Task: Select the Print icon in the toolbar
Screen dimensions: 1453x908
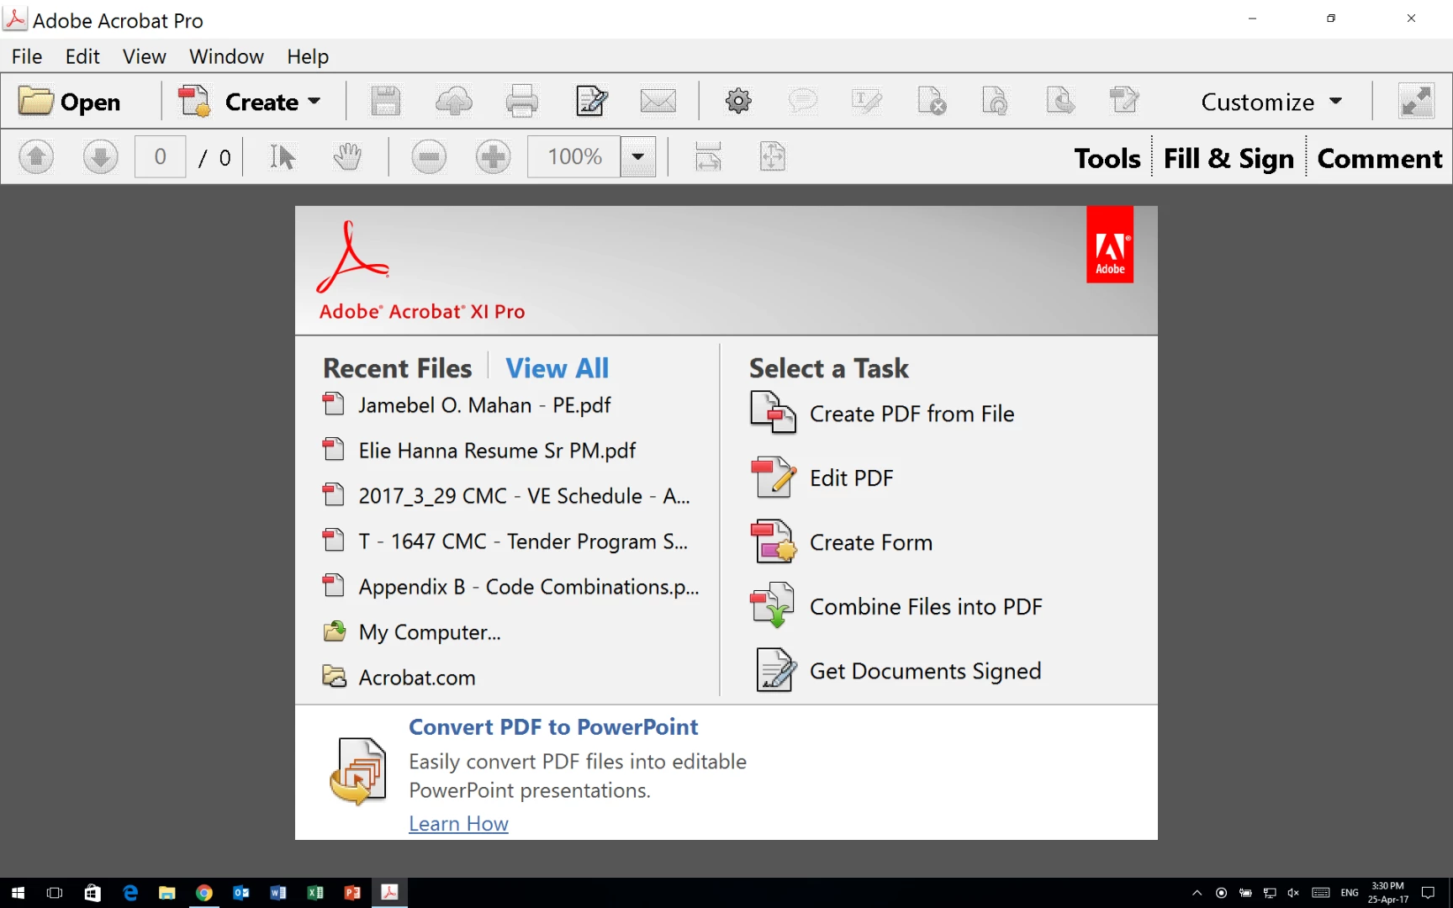Action: click(x=521, y=101)
